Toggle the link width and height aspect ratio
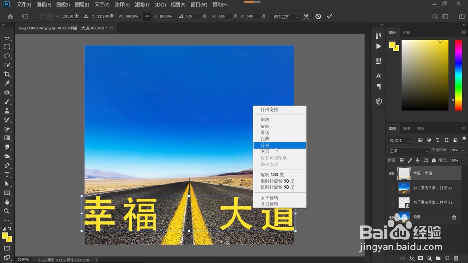This screenshot has height=263, width=468. [147, 16]
